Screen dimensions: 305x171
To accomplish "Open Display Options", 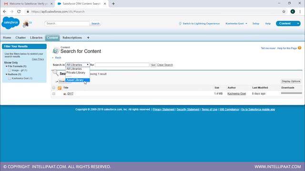I will [291, 81].
